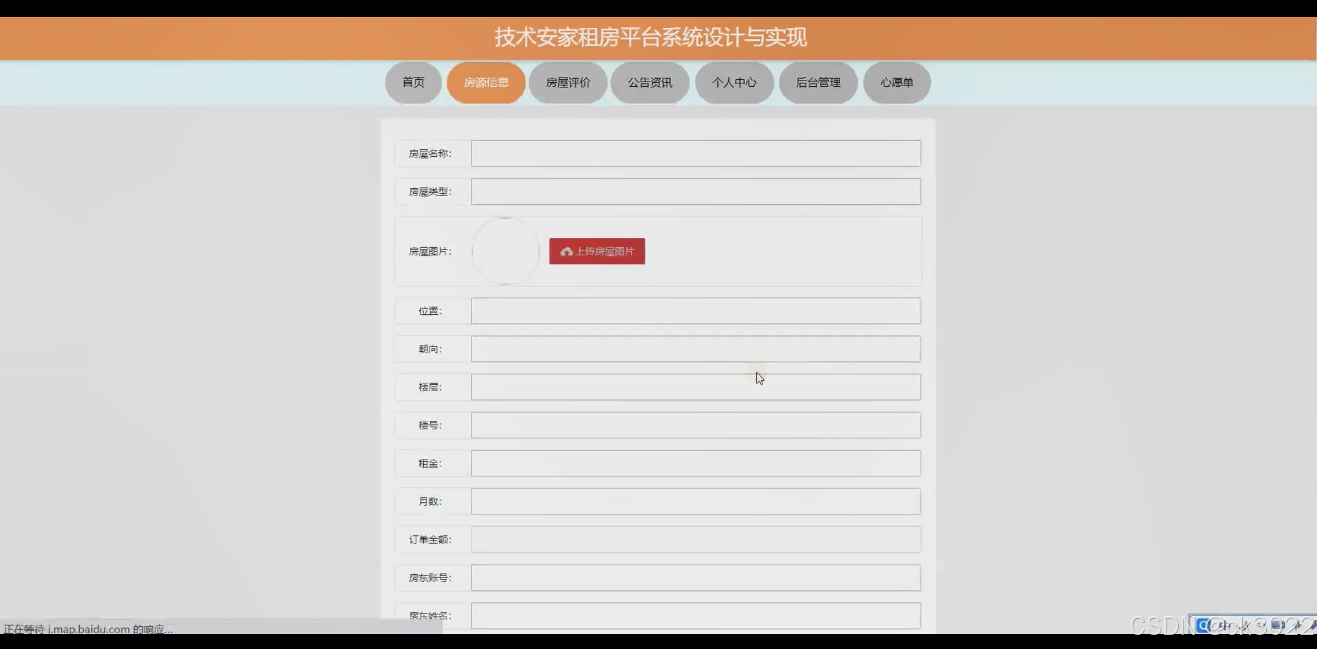This screenshot has height=649, width=1317.
Task: Select the 月数 text field
Action: (695, 501)
